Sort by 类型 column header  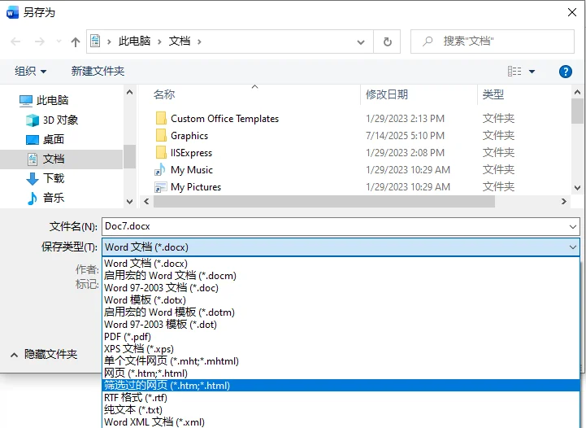[493, 94]
